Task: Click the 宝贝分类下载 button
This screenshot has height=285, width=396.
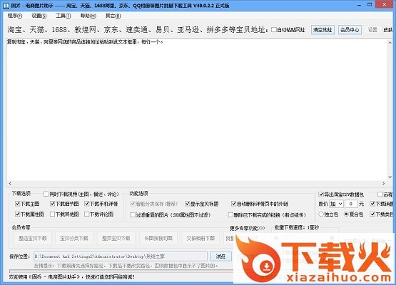Action: 74,239
